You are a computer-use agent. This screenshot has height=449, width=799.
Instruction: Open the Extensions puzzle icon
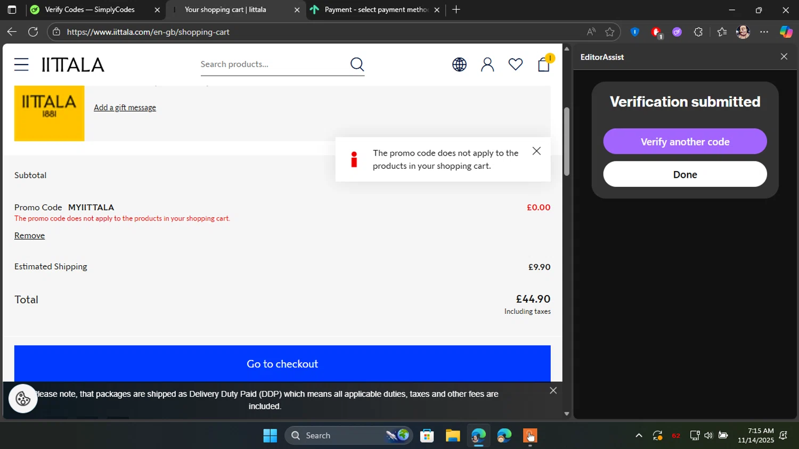point(698,32)
